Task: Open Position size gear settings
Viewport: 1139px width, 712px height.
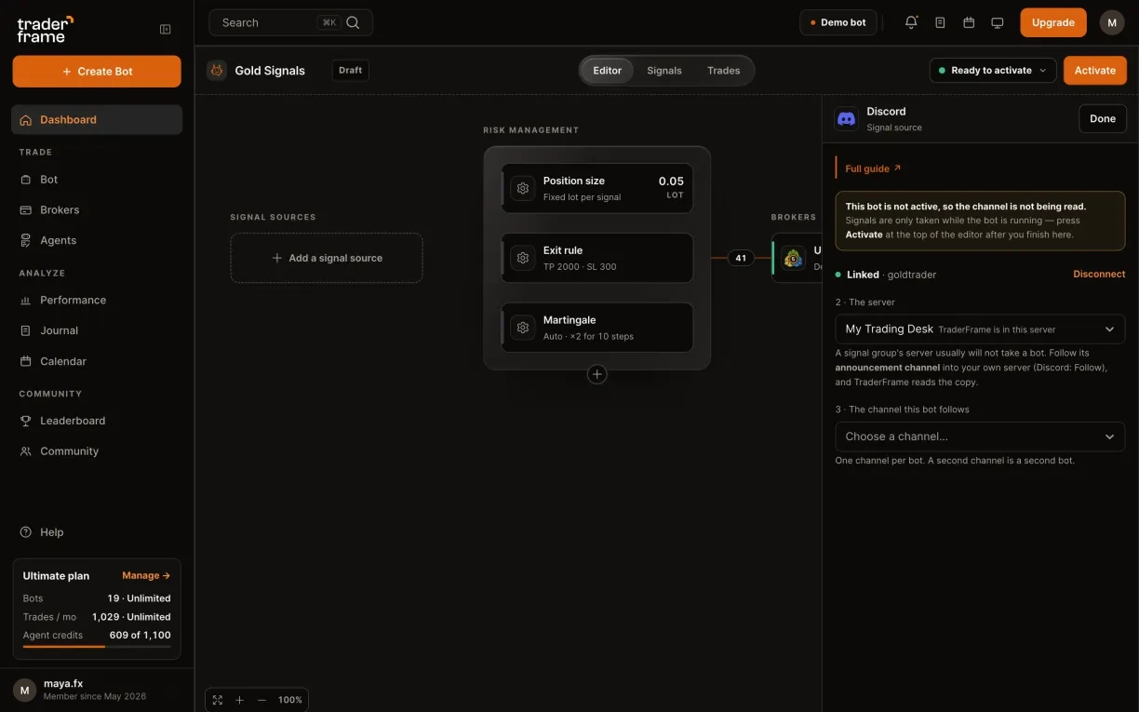Action: coord(523,188)
